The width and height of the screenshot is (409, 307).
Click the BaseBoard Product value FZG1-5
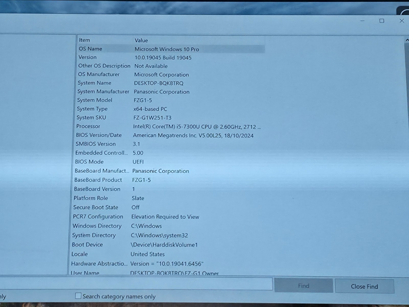[141, 180]
